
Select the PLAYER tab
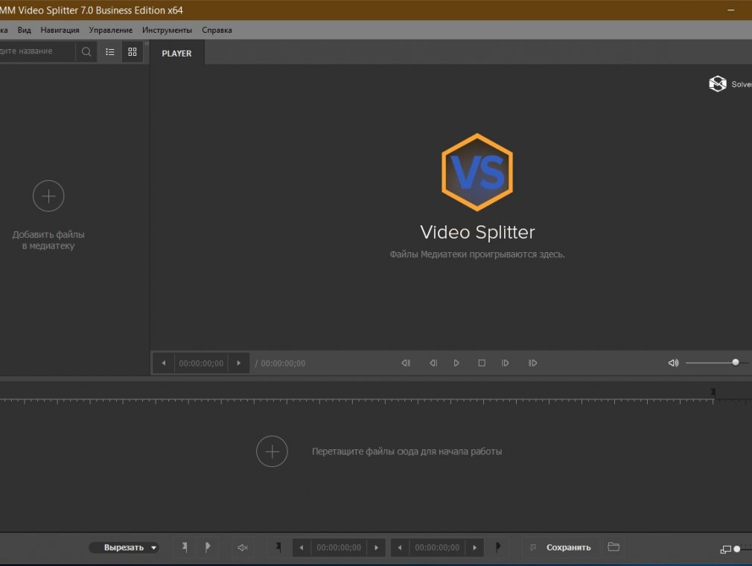coord(177,54)
